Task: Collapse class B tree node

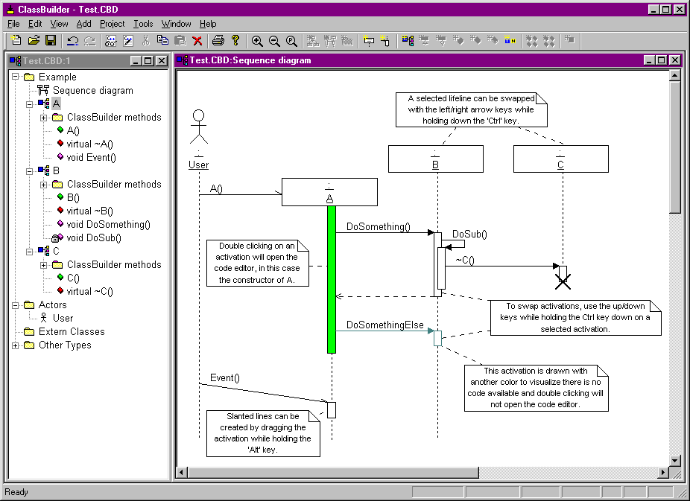Action: click(x=30, y=171)
